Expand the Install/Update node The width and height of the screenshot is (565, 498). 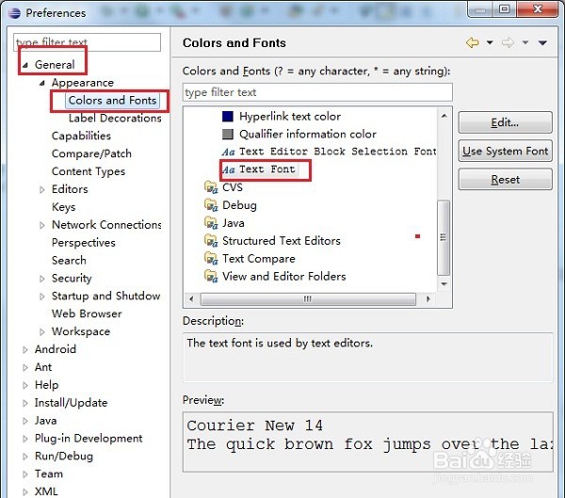click(x=25, y=403)
